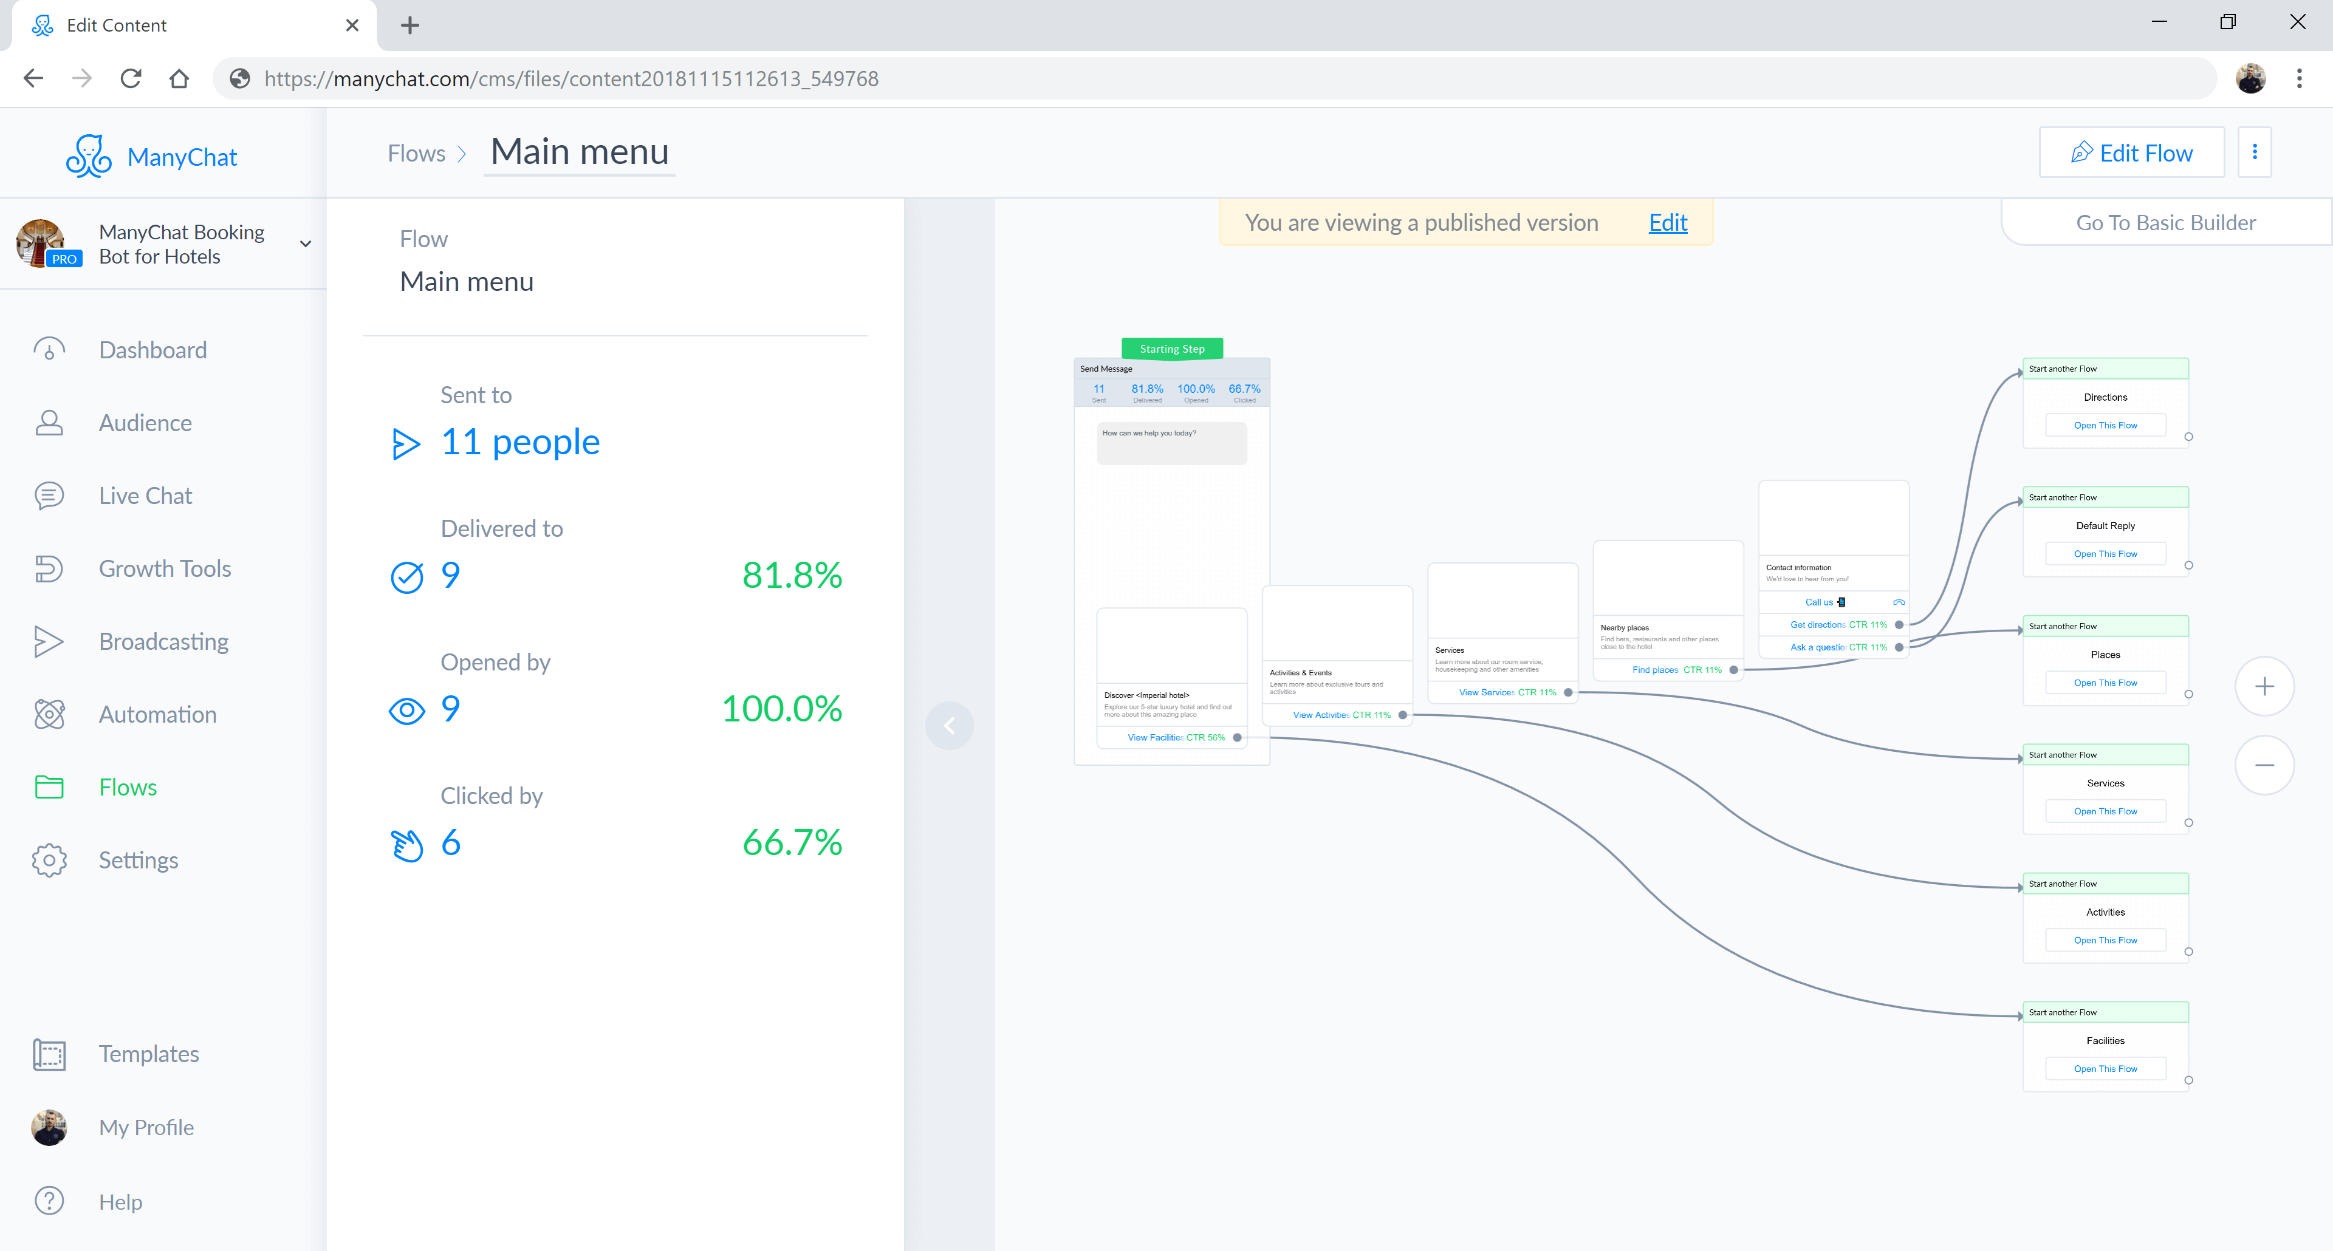This screenshot has width=2333, height=1251.
Task: Click Ask a question in Contact card
Action: [1833, 646]
